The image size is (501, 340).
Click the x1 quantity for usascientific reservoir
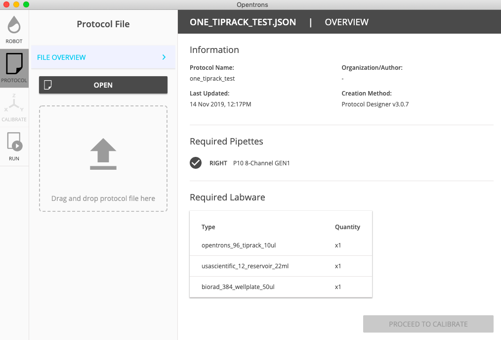coord(338,266)
